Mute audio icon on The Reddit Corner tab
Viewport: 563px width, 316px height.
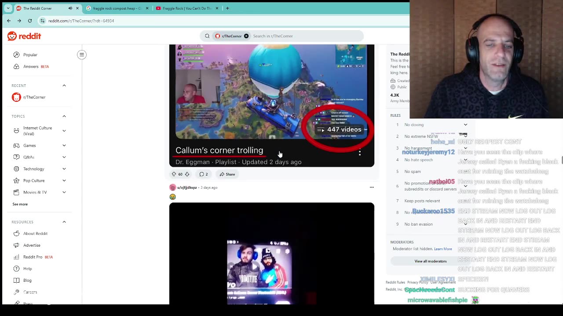(70, 8)
